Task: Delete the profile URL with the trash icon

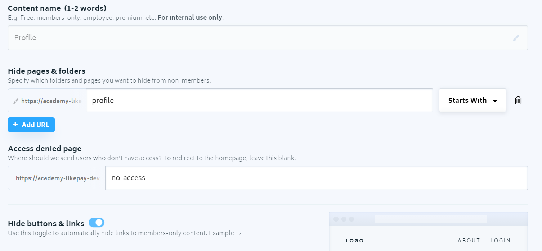Action: tap(518, 101)
